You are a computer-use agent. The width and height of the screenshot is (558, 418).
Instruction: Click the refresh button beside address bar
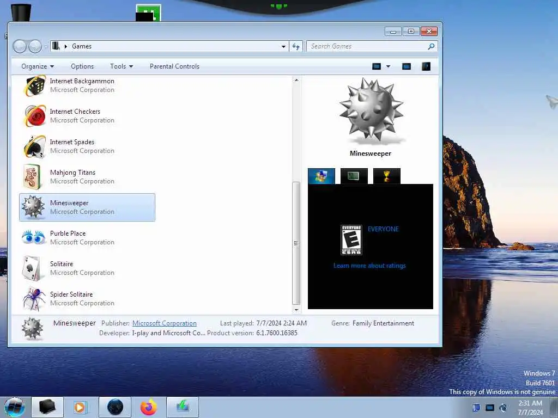[296, 46]
